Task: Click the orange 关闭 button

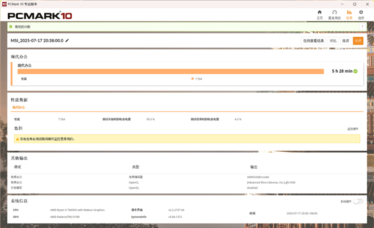Action: click(x=358, y=41)
